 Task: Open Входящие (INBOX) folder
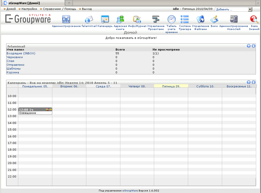pyautogui.click(x=21, y=53)
